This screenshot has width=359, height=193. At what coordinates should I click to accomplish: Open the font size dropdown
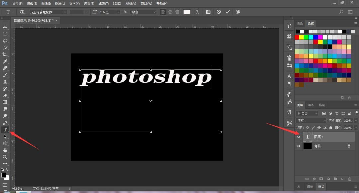point(118,12)
